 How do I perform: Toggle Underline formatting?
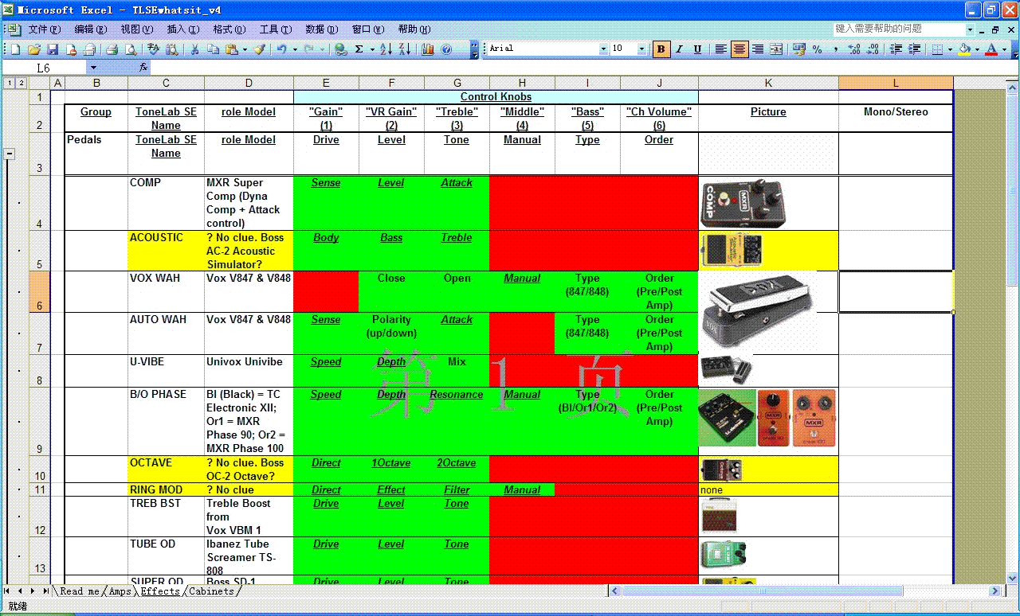(x=697, y=49)
